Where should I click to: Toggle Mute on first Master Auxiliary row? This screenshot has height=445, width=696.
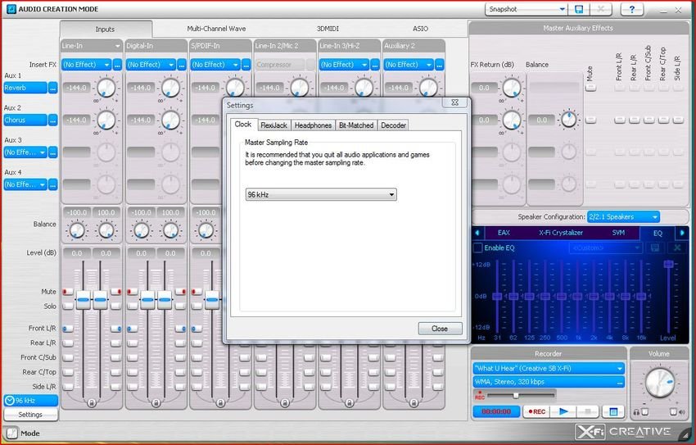[590, 88]
